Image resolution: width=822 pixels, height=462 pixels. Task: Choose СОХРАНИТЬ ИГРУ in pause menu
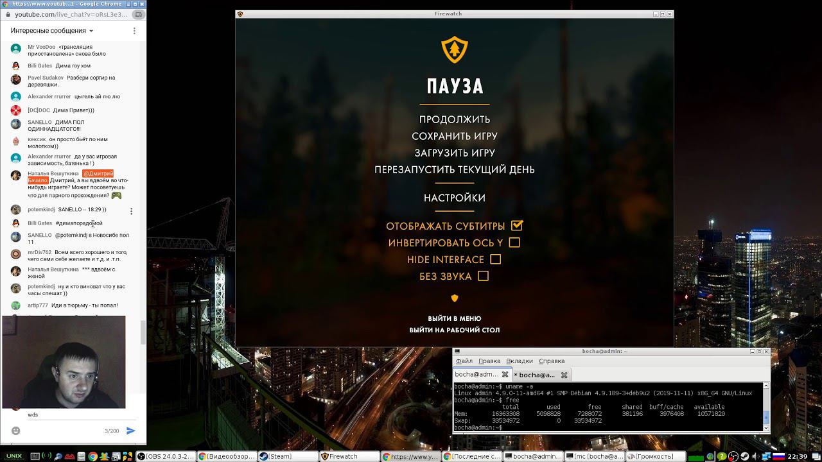[x=455, y=136]
